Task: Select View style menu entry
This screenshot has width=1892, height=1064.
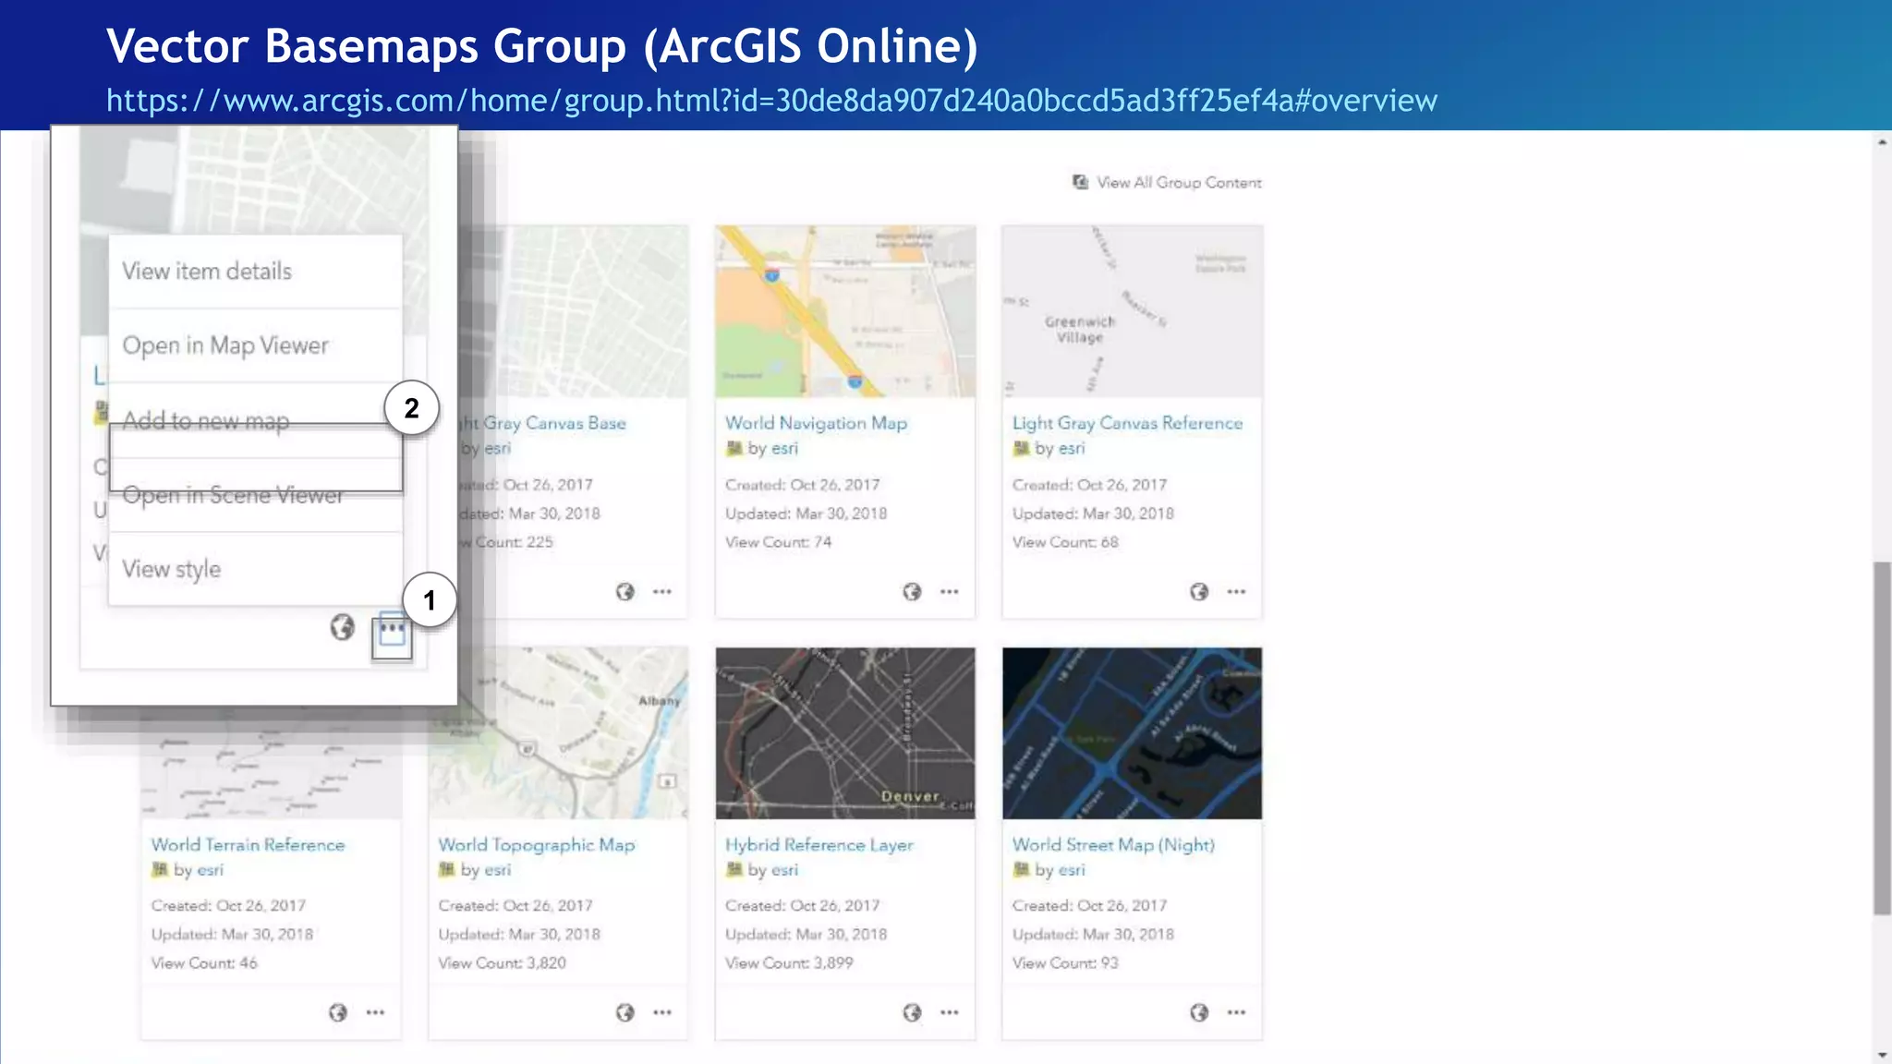Action: click(x=255, y=569)
